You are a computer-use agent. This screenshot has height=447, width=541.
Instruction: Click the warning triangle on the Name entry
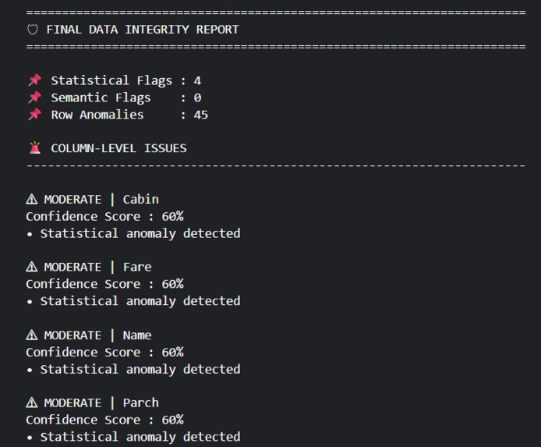point(32,335)
